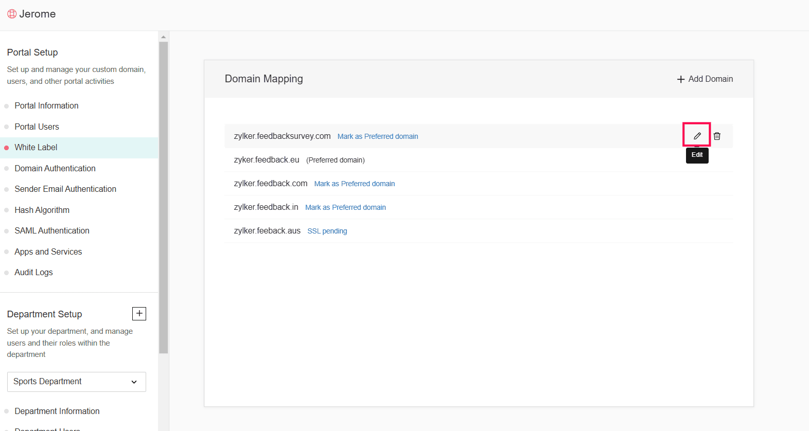Go to Portal Users section
Image resolution: width=809 pixels, height=431 pixels.
(37, 127)
